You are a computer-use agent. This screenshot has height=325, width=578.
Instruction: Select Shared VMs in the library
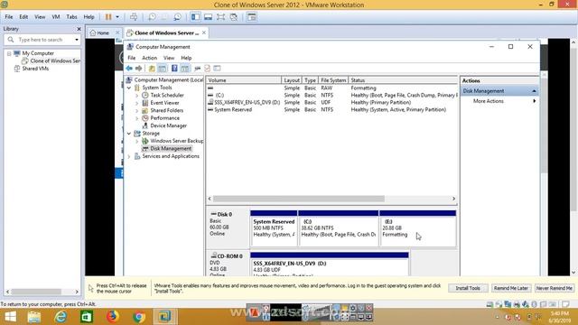coord(35,69)
